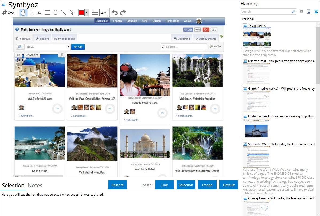Select Semantic Web - Wikipedia snapshot title
Screen dimensions: 320x216
tap(281, 144)
